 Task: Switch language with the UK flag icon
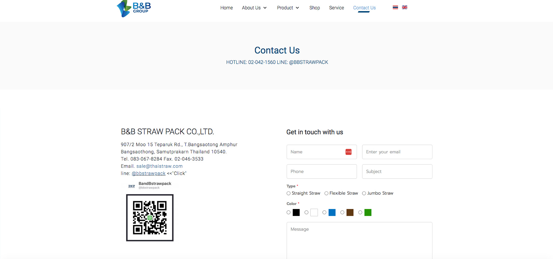[405, 7]
